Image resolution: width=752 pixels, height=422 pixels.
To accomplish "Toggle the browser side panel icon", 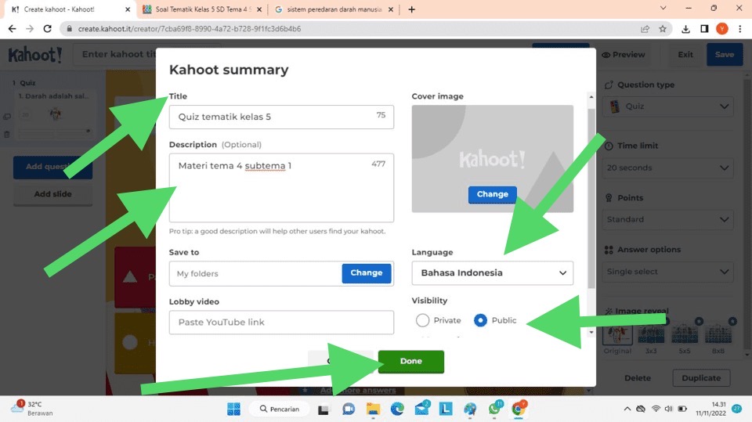I will [x=704, y=29].
